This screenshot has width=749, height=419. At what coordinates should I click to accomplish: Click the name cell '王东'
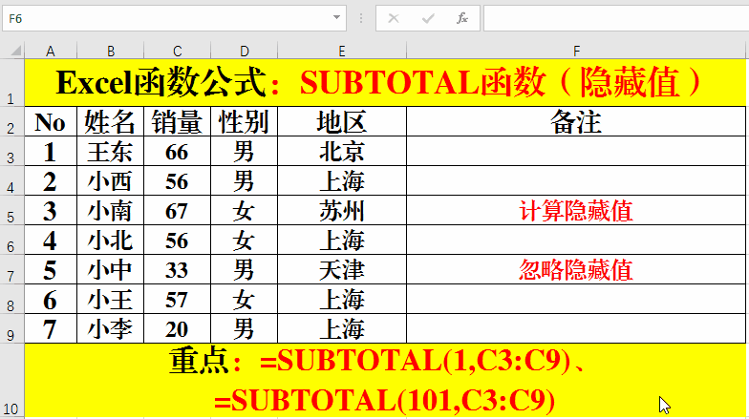[x=111, y=151]
